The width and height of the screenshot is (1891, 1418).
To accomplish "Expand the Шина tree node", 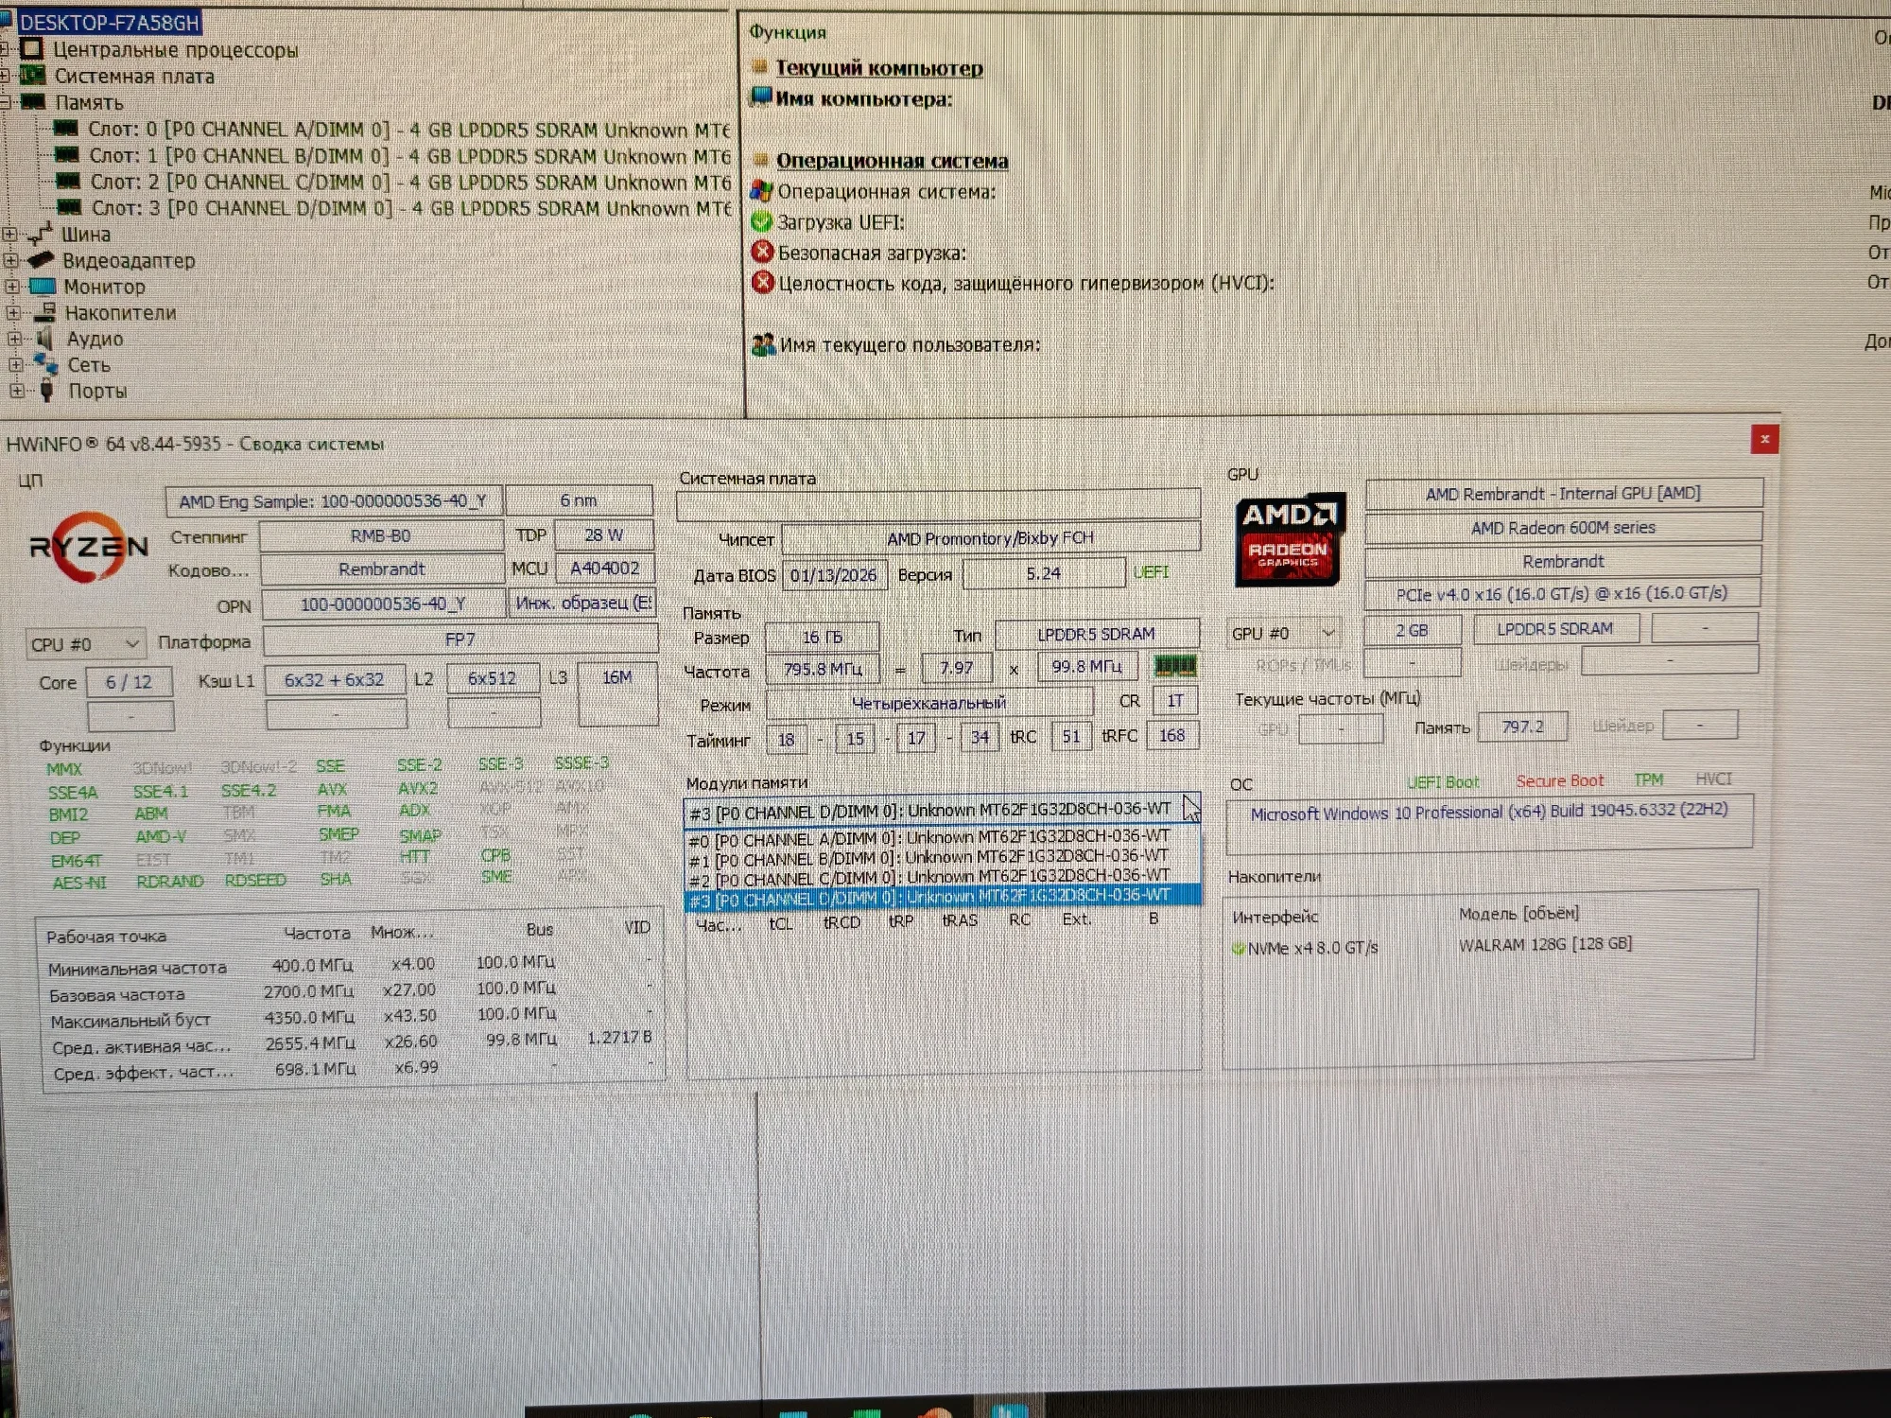I will [9, 234].
